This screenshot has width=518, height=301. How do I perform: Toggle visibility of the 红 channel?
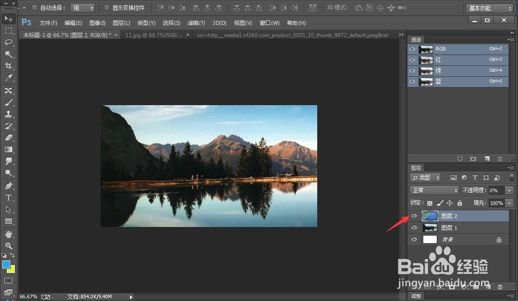412,60
